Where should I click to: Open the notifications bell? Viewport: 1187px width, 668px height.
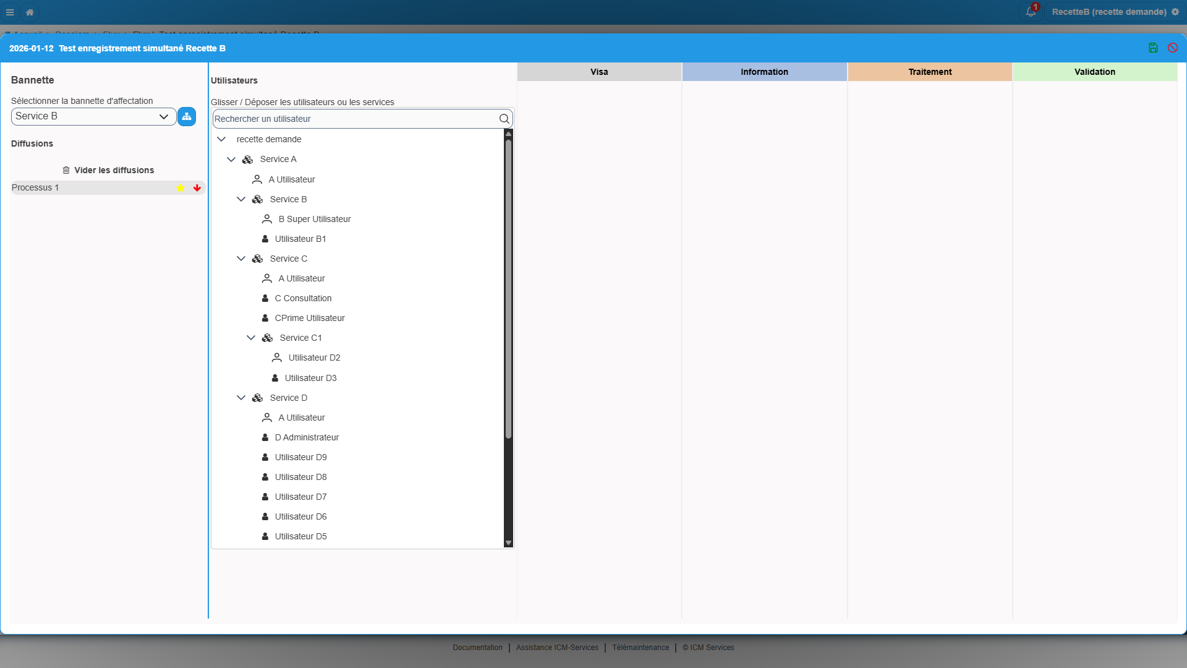click(x=1031, y=12)
